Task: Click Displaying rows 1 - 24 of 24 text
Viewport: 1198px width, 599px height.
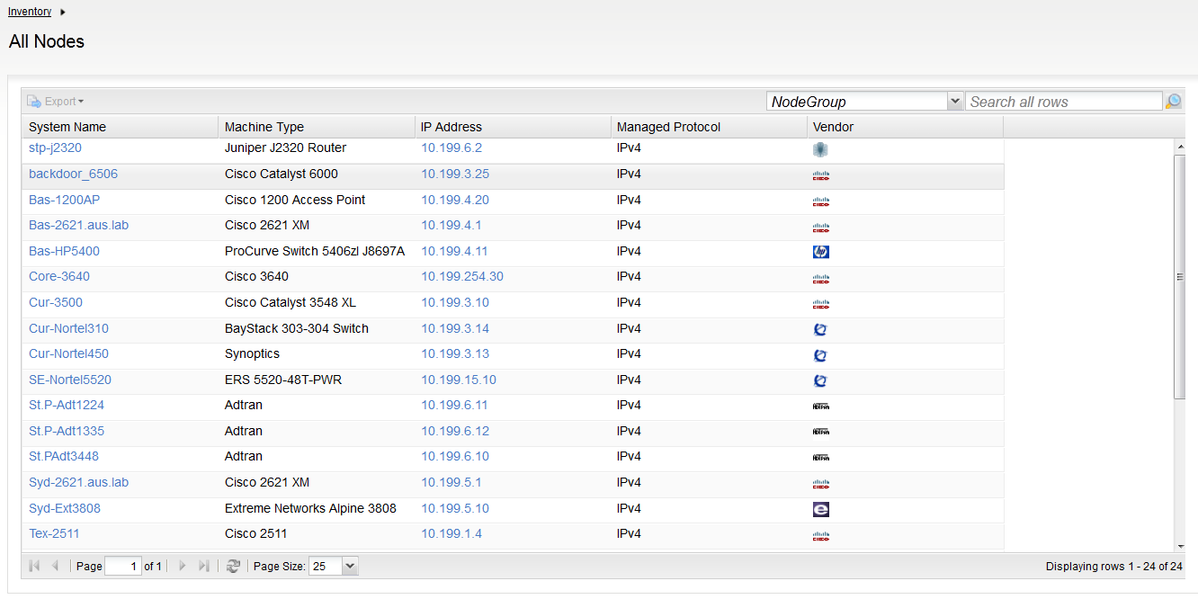Action: pos(1114,567)
